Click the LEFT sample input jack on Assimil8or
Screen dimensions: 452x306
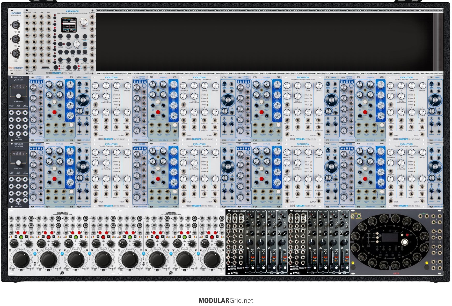tap(27, 67)
